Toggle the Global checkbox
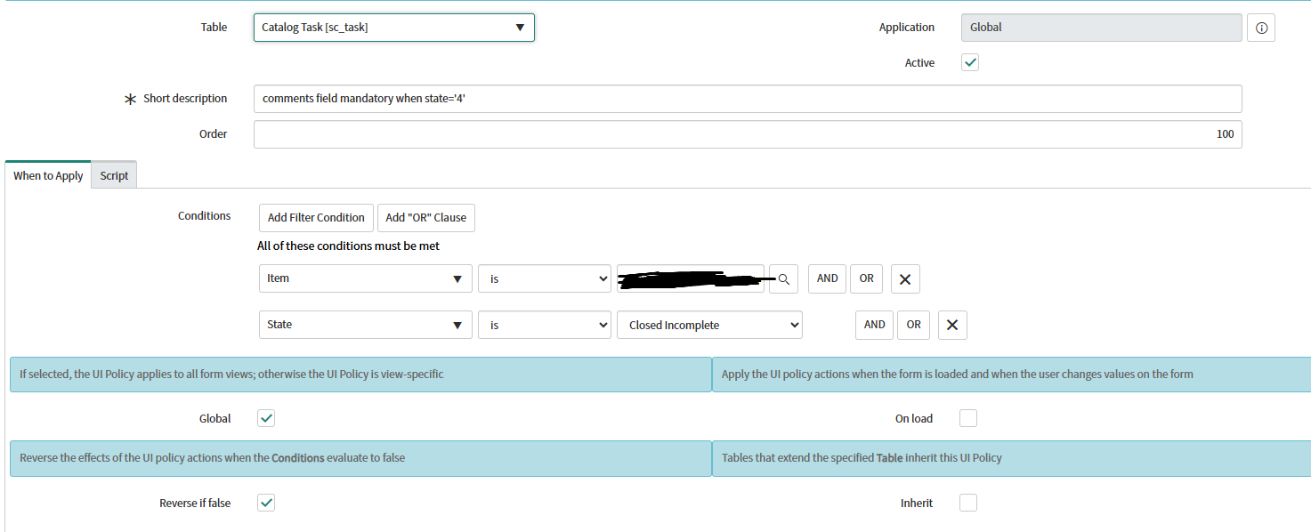Screen dimensions: 1311x532 click(x=266, y=418)
